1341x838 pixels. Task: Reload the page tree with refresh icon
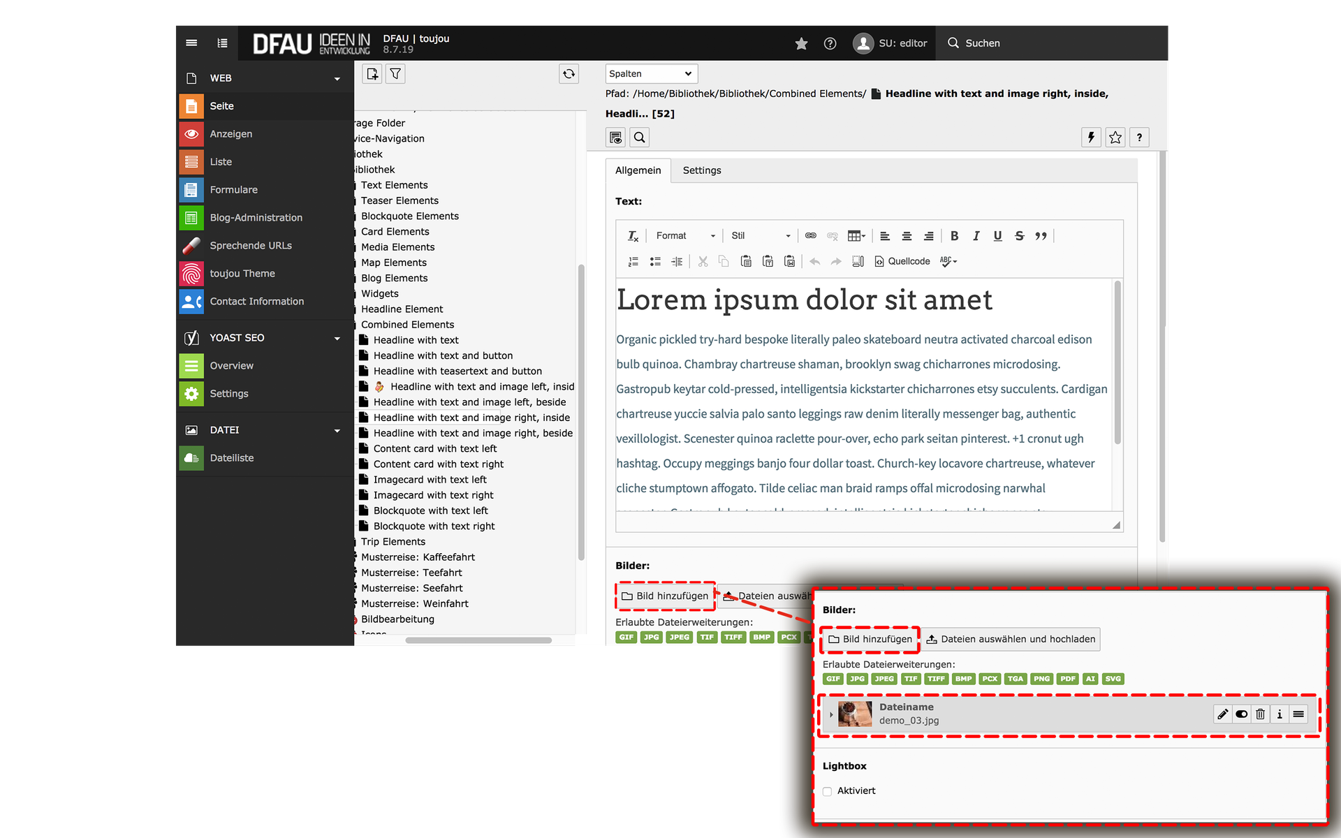[x=569, y=74]
